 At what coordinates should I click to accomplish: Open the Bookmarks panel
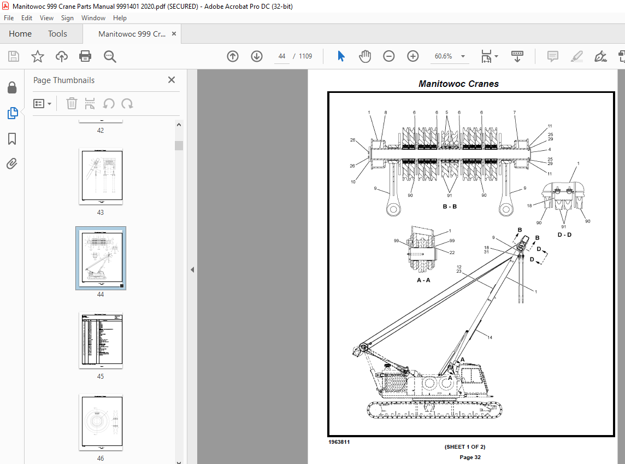(x=12, y=139)
